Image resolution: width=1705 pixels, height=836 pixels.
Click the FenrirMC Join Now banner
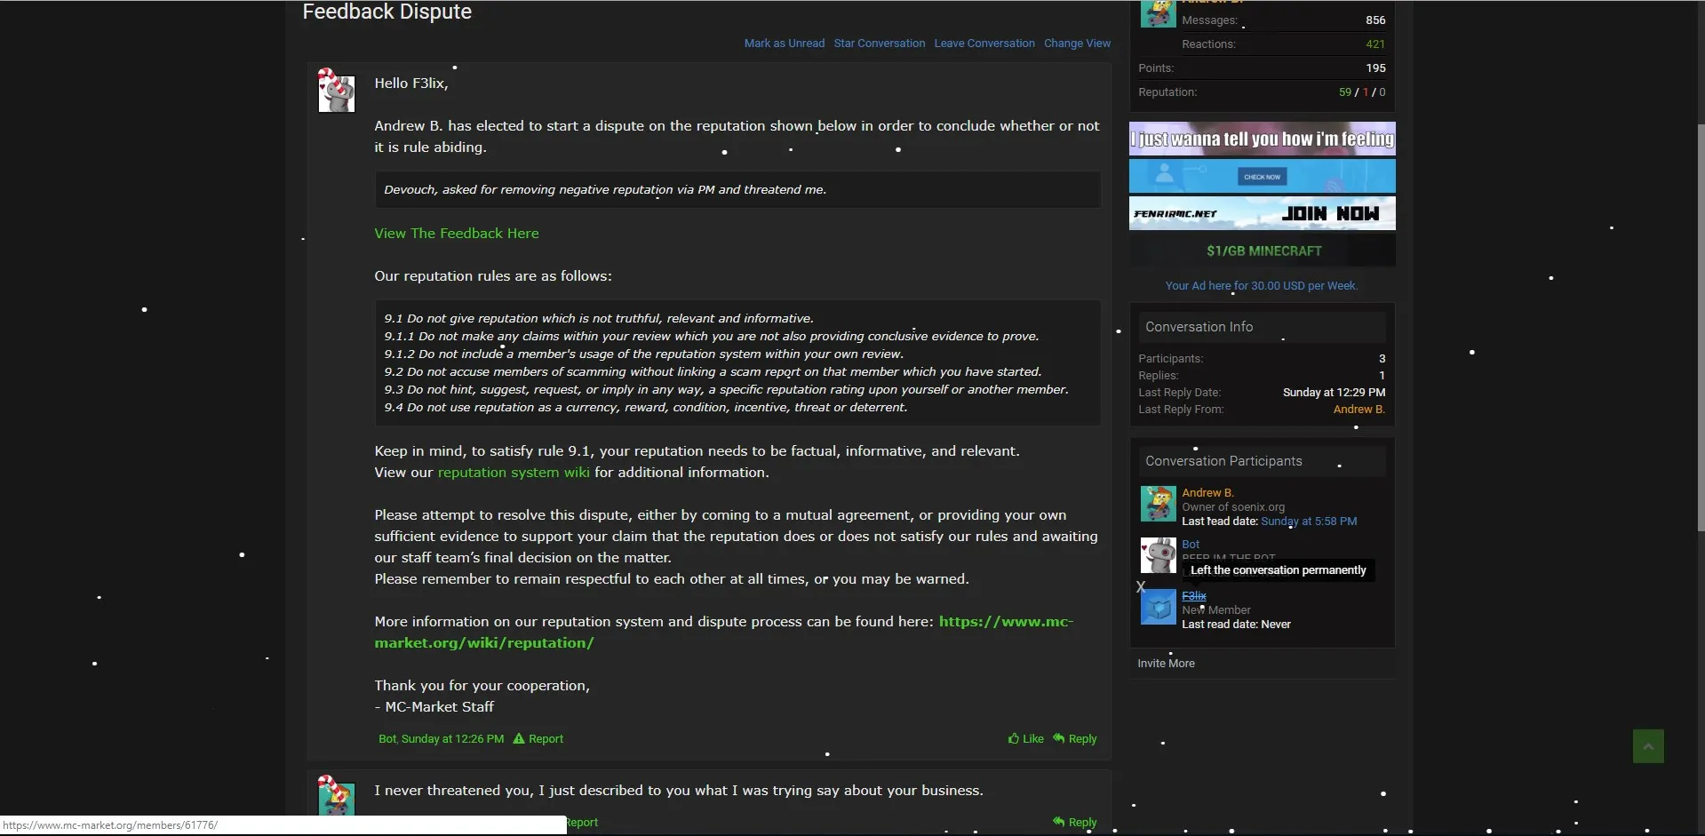click(1262, 213)
